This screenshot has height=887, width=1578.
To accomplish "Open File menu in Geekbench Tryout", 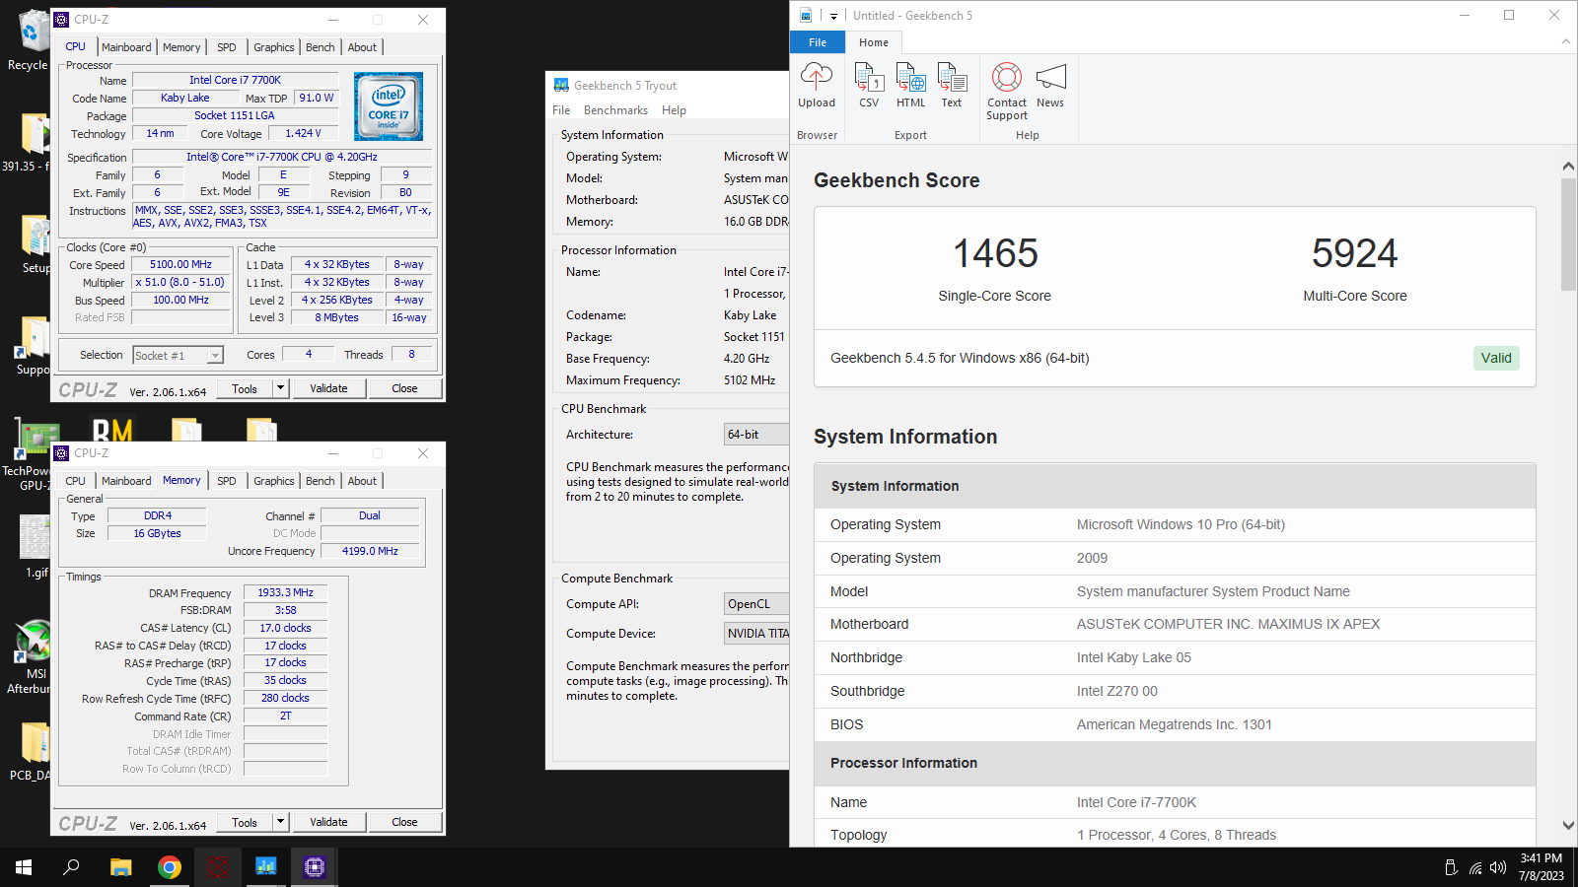I will pos(561,110).
